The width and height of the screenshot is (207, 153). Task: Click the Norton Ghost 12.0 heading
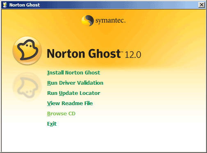(x=94, y=54)
